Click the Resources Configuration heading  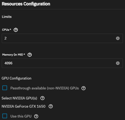26,4
